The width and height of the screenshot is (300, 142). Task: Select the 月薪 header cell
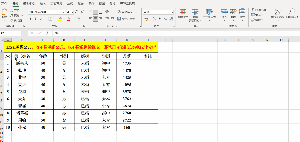(x=127, y=56)
